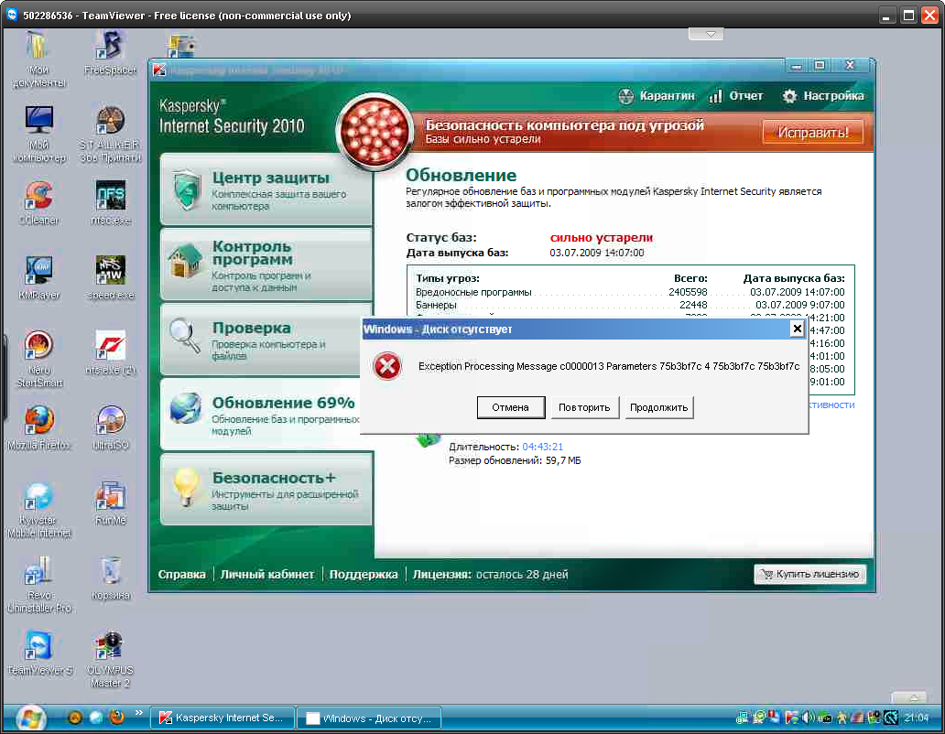Viewport: 945px width, 734px height.
Task: Open Kaspersky settings (Настройка)
Action: point(823,96)
